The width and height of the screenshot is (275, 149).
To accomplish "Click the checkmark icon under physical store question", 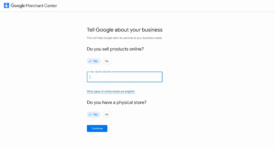I will pyautogui.click(x=90, y=115).
